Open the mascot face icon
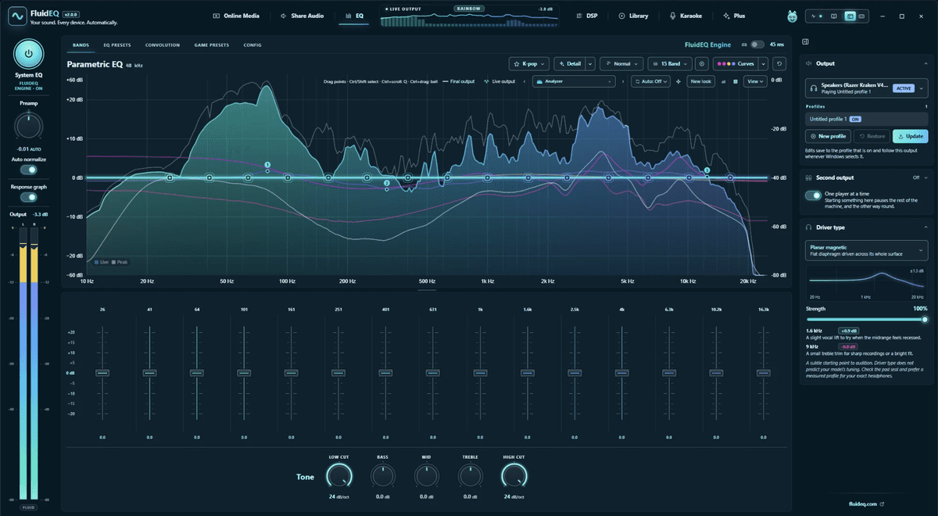Screen dimensions: 938x516 [793, 16]
